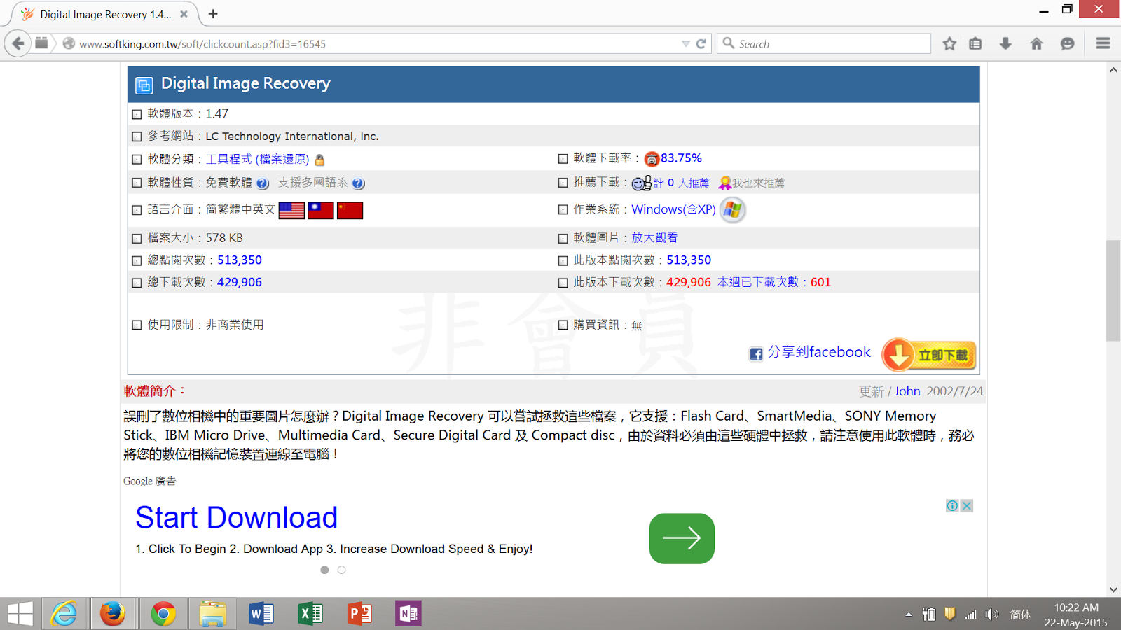This screenshot has width=1121, height=630.
Task: Select the second ad carousel dot
Action: pos(341,570)
